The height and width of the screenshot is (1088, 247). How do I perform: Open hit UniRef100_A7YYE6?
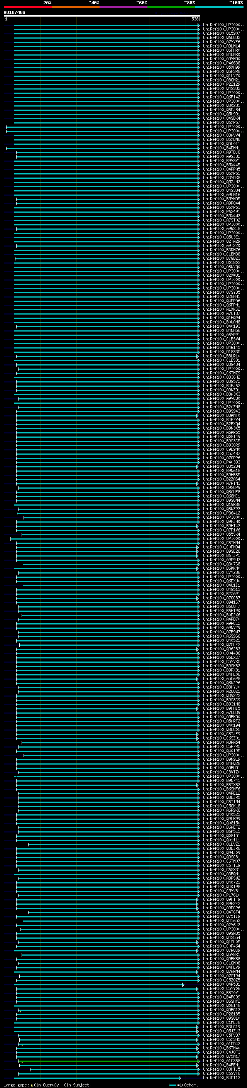click(221, 42)
